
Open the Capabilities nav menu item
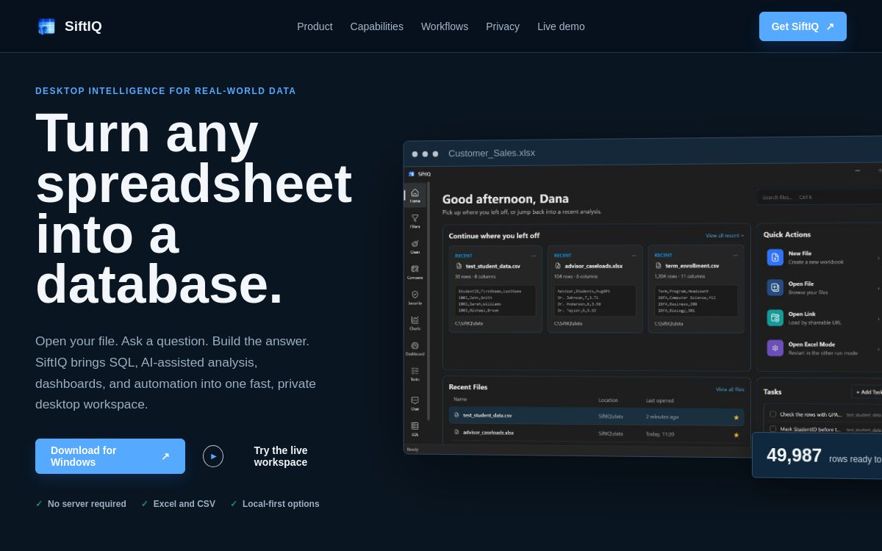pyautogui.click(x=377, y=26)
